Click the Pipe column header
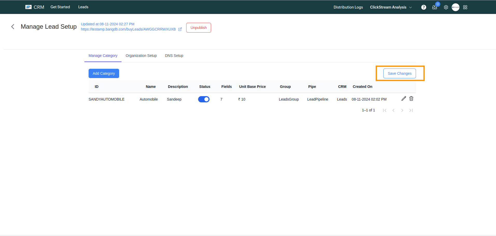Image resolution: width=496 pixels, height=236 pixels. [312, 87]
